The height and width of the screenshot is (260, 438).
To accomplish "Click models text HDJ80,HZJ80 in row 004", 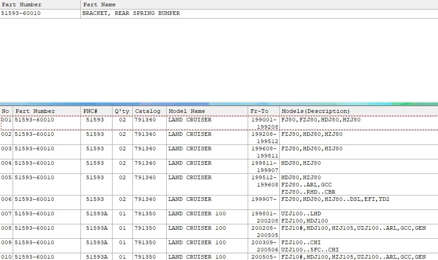I will pos(301,163).
